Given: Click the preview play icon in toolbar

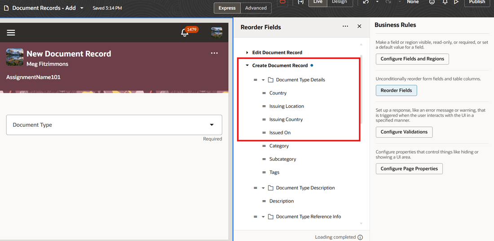Looking at the screenshot, I should pyautogui.click(x=456, y=2).
